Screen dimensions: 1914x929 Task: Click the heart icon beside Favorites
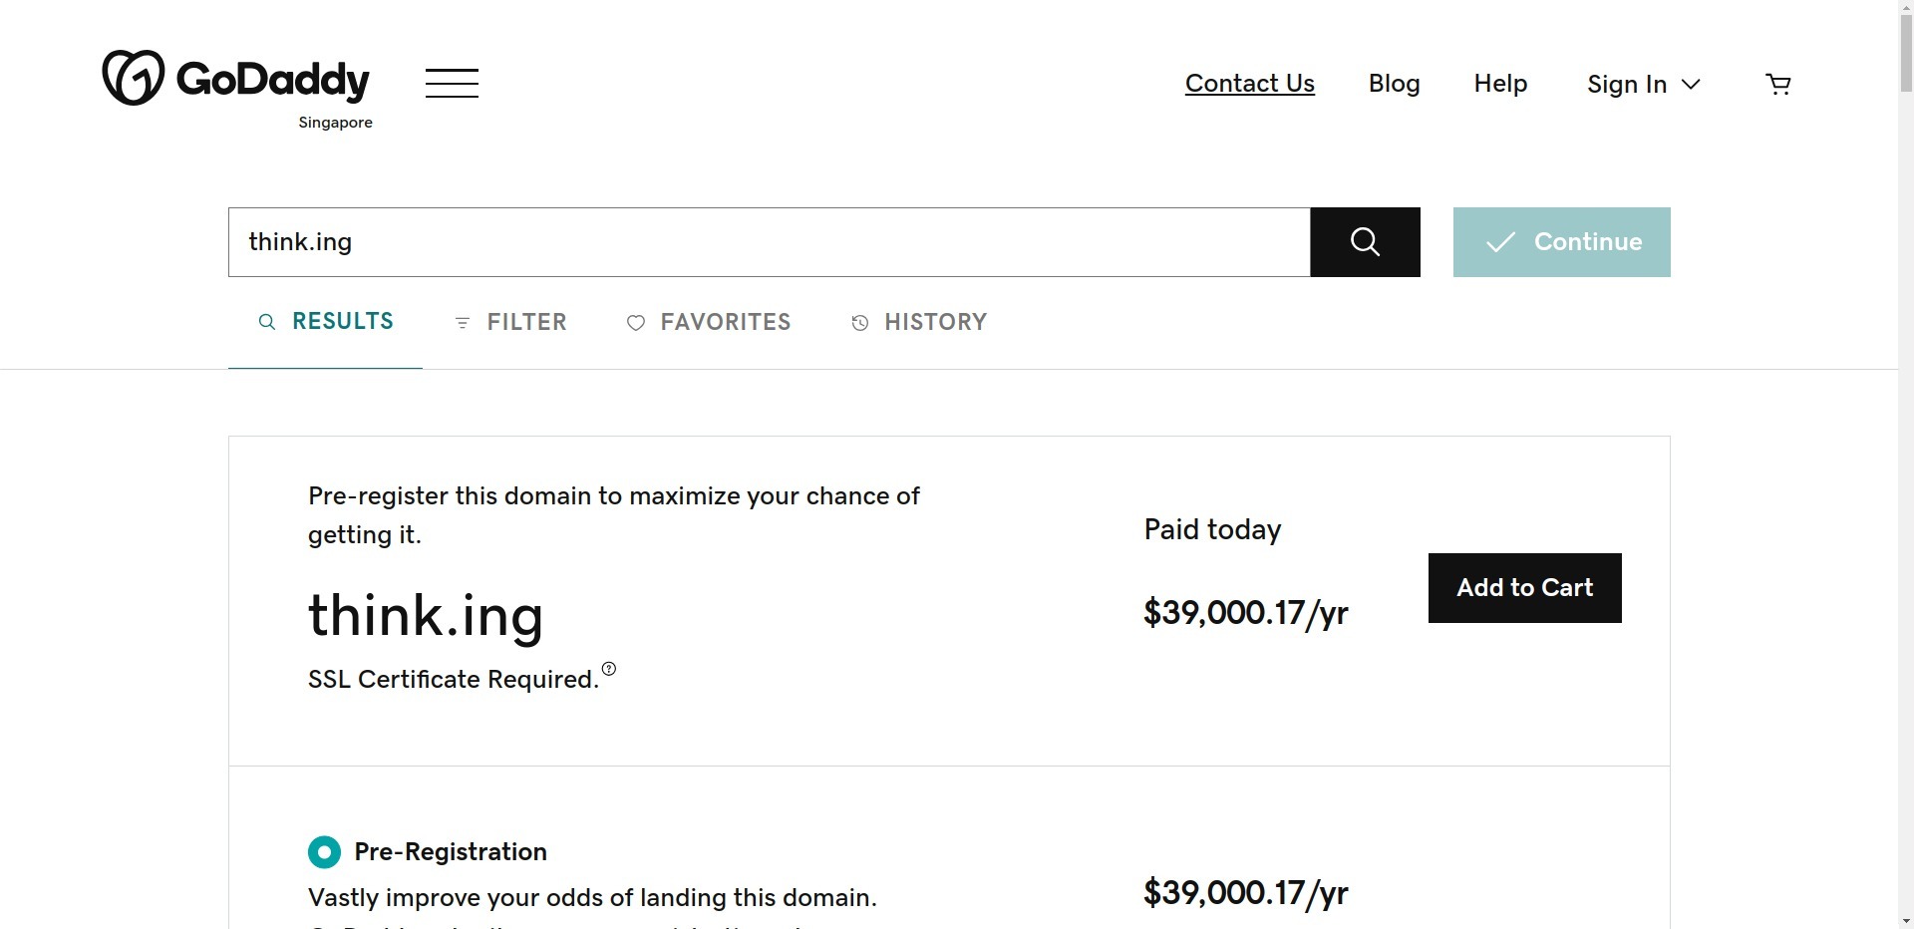click(636, 323)
